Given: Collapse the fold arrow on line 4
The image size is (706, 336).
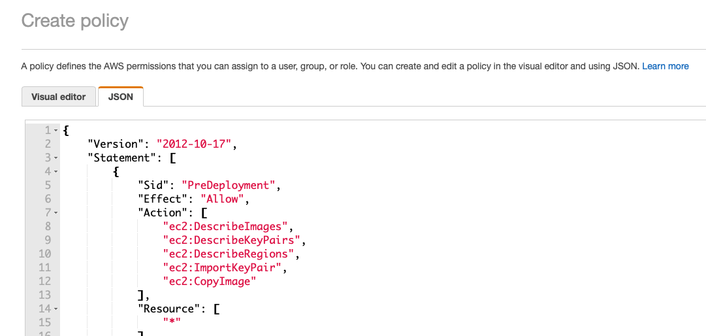Looking at the screenshot, I should pyautogui.click(x=56, y=172).
